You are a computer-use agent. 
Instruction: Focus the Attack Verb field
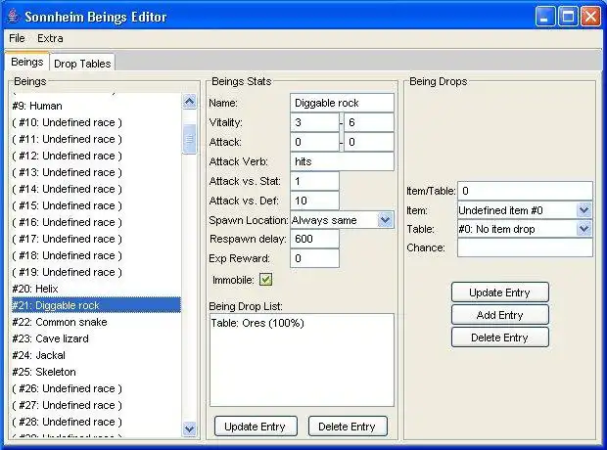(x=343, y=161)
